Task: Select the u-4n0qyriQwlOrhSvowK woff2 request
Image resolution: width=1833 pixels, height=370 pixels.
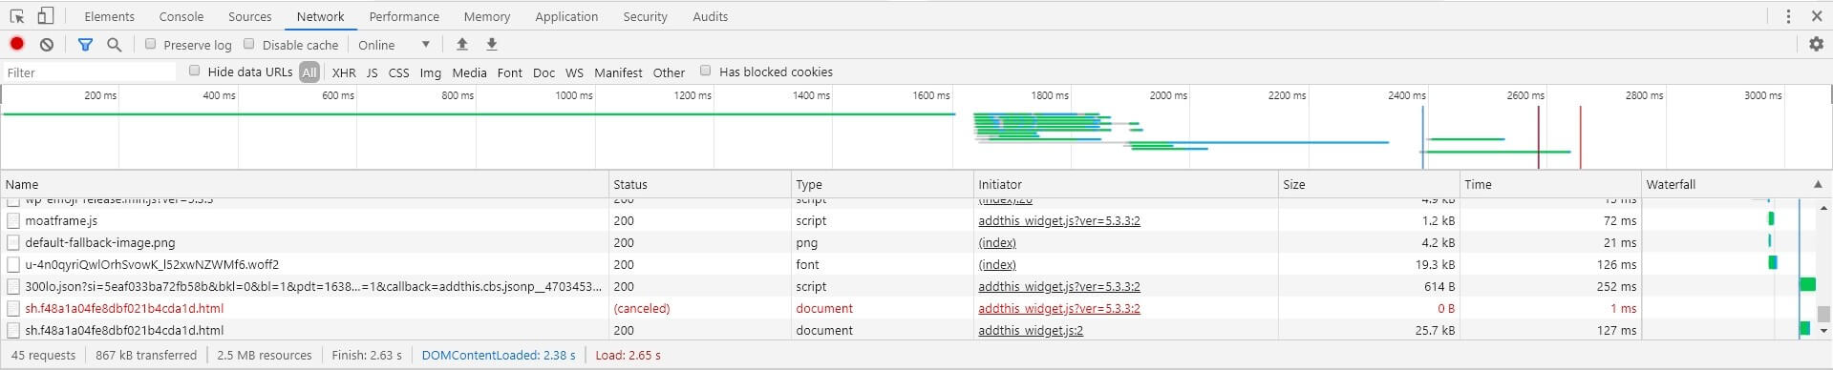Action: 907,264
